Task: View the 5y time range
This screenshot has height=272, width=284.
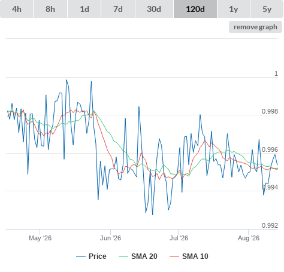Action: point(267,9)
